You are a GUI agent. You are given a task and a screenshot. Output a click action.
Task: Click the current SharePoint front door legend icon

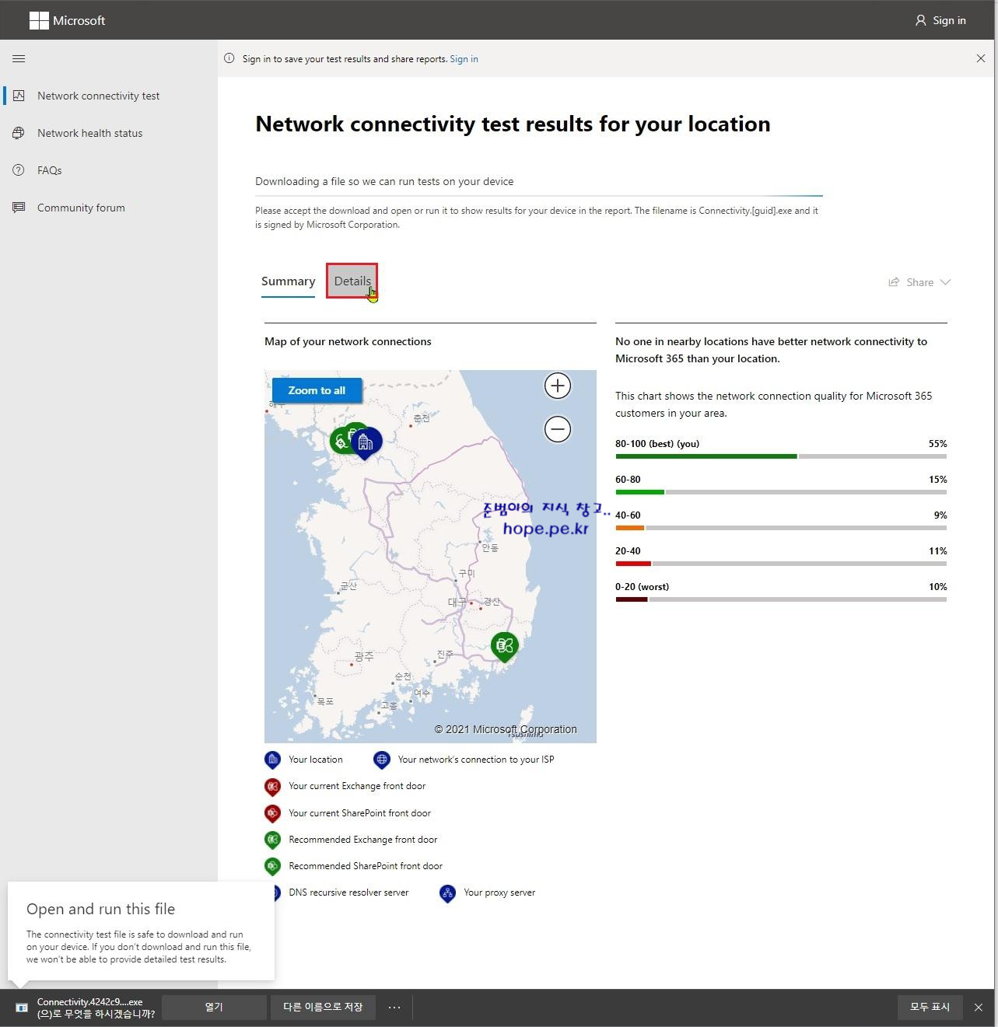(272, 813)
